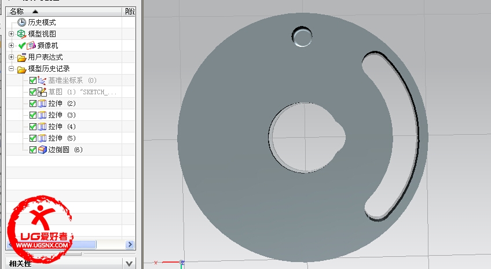Click the 边倒圆 (6) edge blend icon
The image size is (491, 269).
[x=42, y=150]
